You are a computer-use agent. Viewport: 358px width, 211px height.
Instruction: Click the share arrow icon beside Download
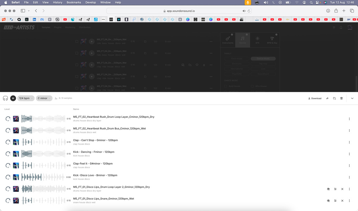tap(327, 98)
